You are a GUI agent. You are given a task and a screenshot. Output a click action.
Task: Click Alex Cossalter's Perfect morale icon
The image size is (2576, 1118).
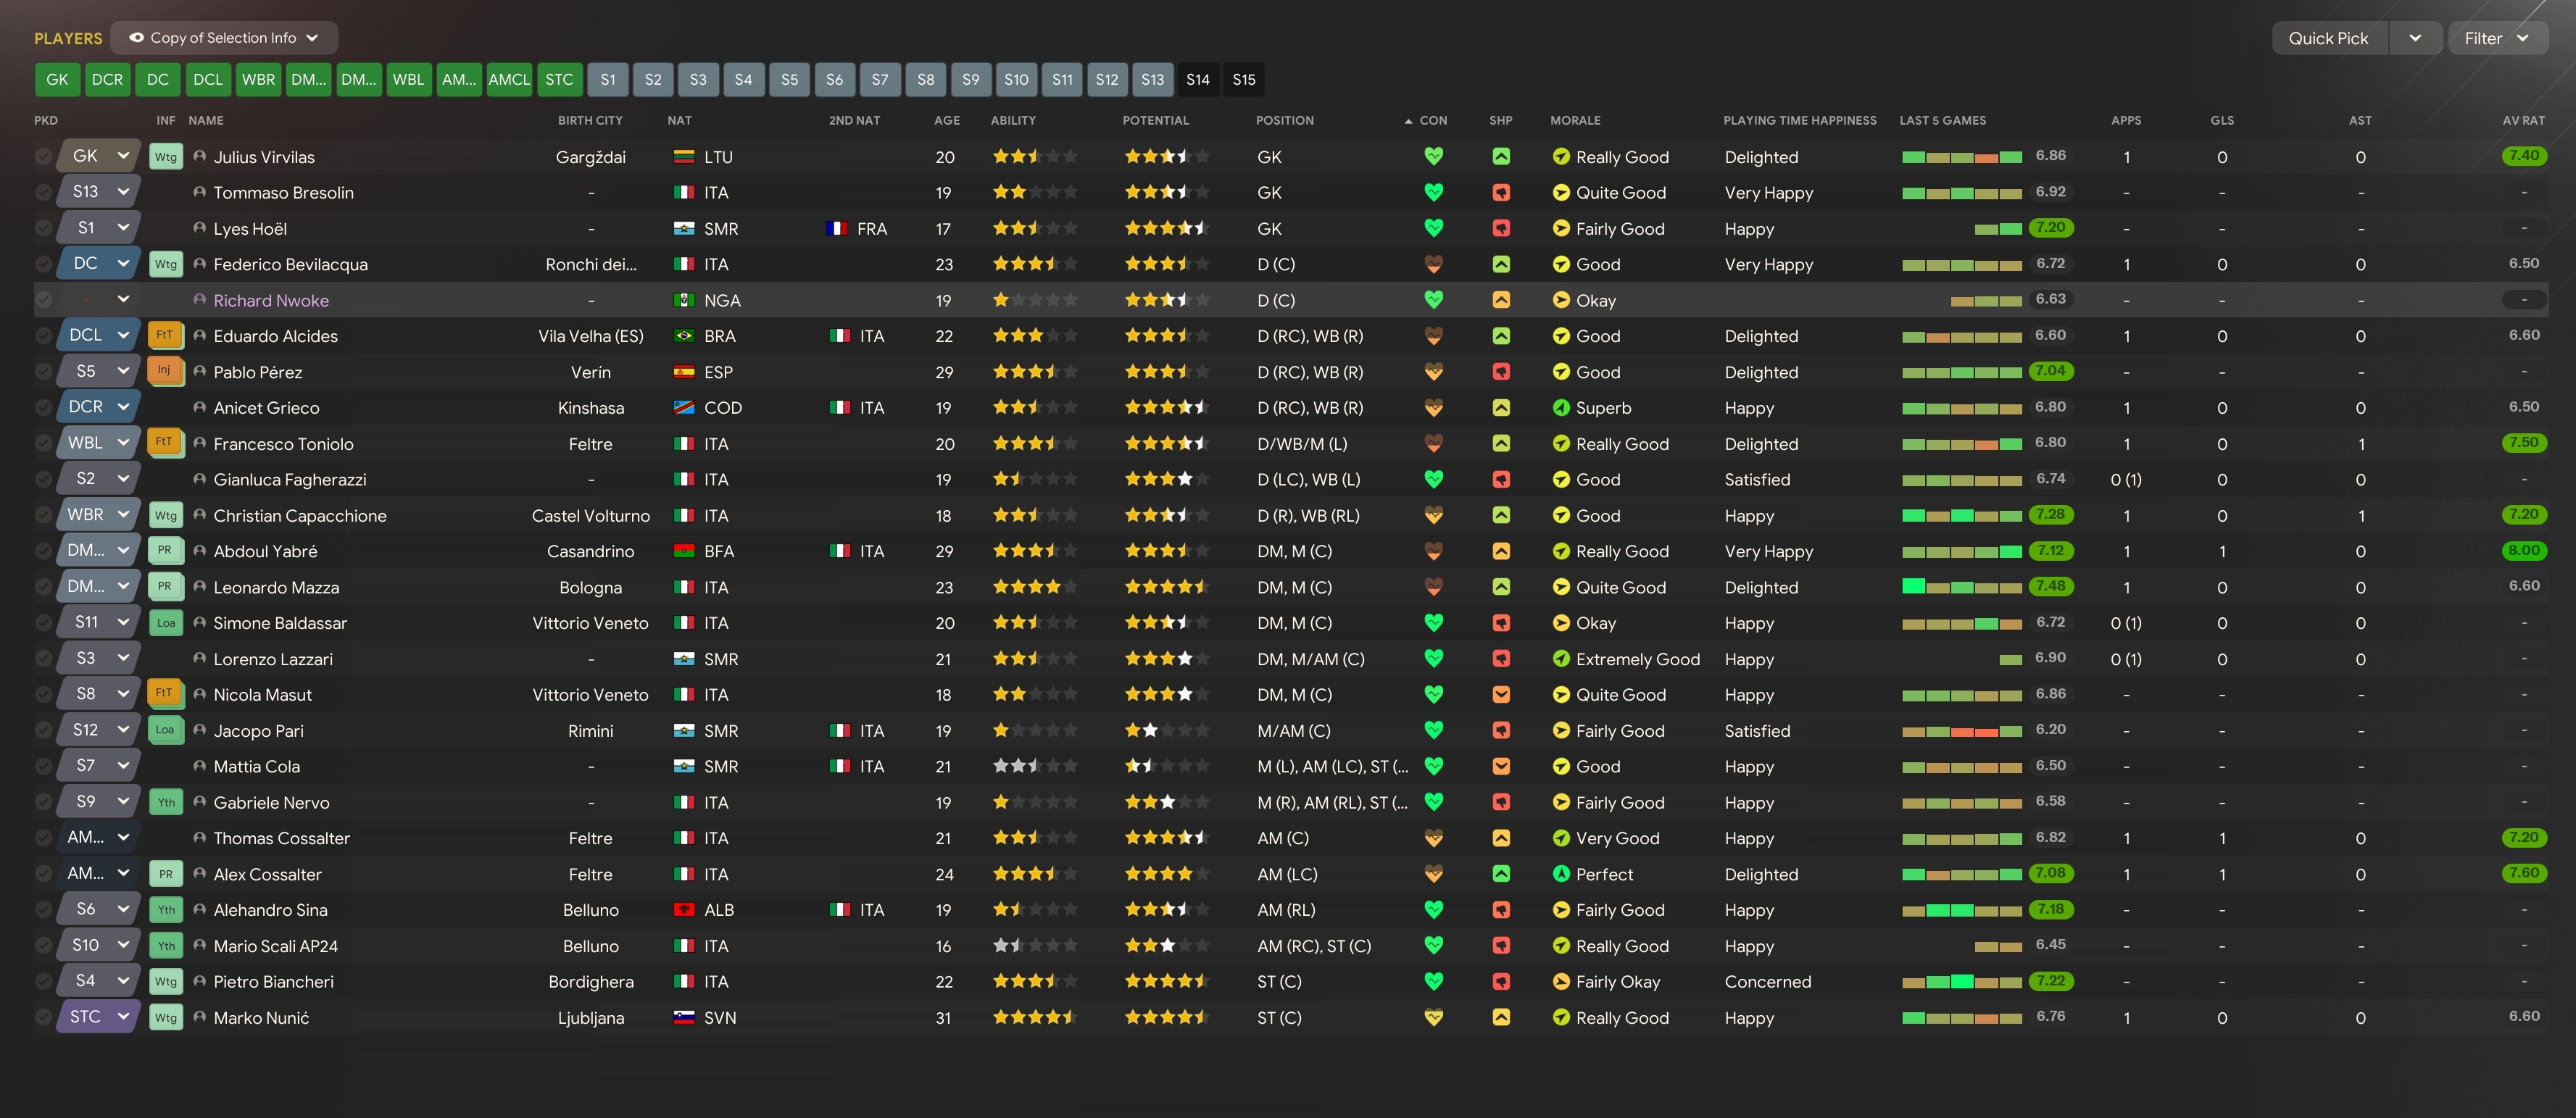pyautogui.click(x=1560, y=874)
